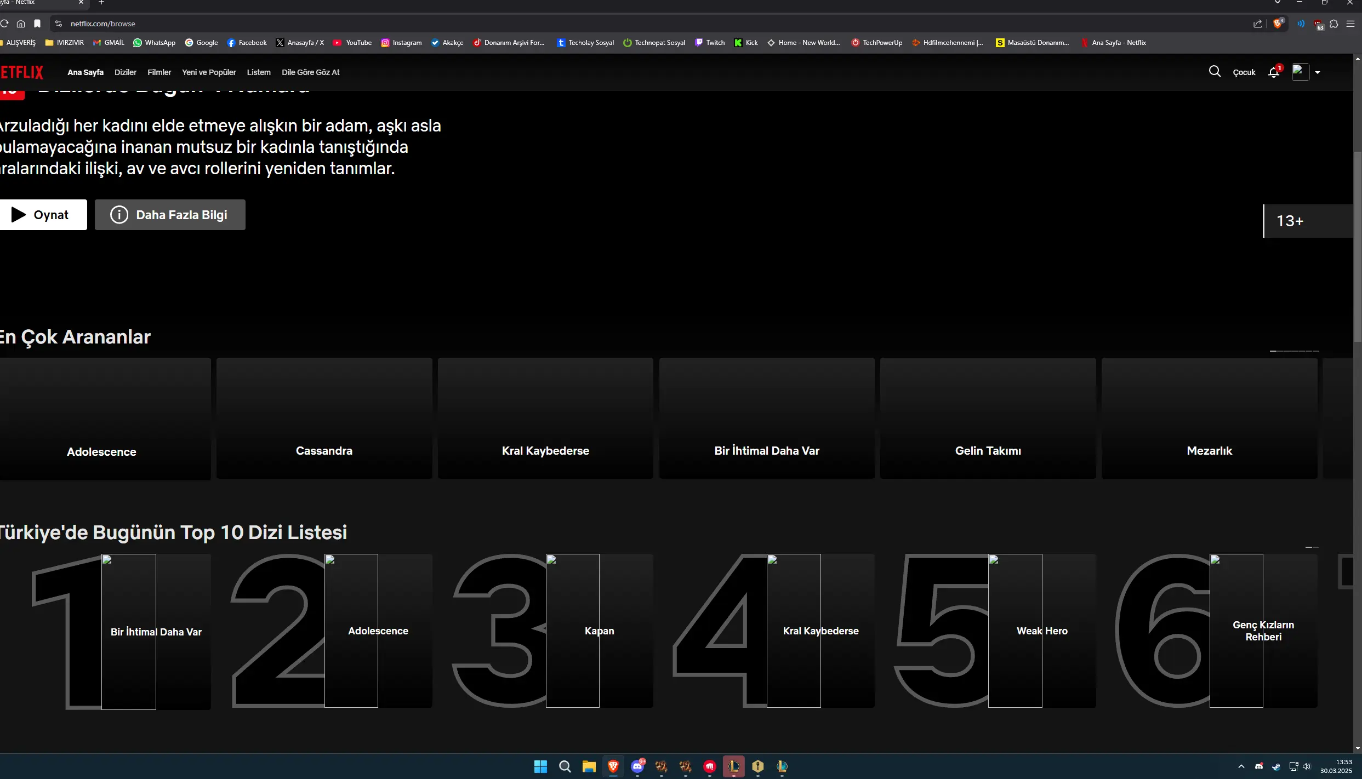Click the Oynat play button
Viewport: 1362px width, 779px height.
43,215
